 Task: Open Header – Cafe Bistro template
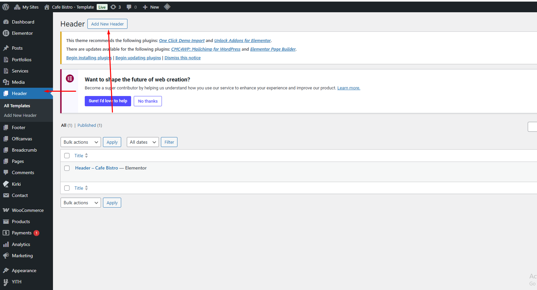click(96, 168)
